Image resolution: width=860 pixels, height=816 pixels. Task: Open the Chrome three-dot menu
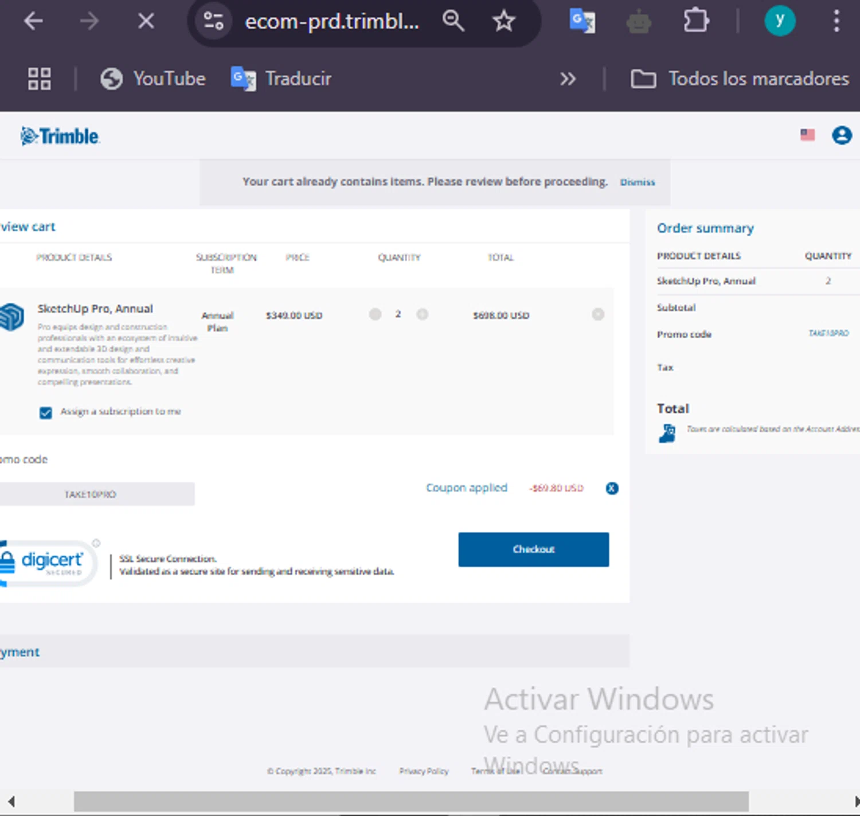(x=836, y=21)
